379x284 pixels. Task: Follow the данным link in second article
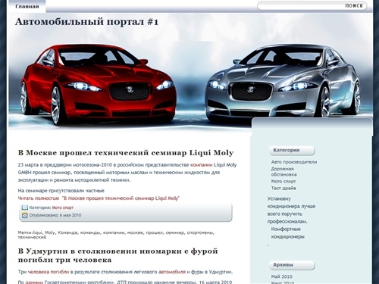click(34, 282)
